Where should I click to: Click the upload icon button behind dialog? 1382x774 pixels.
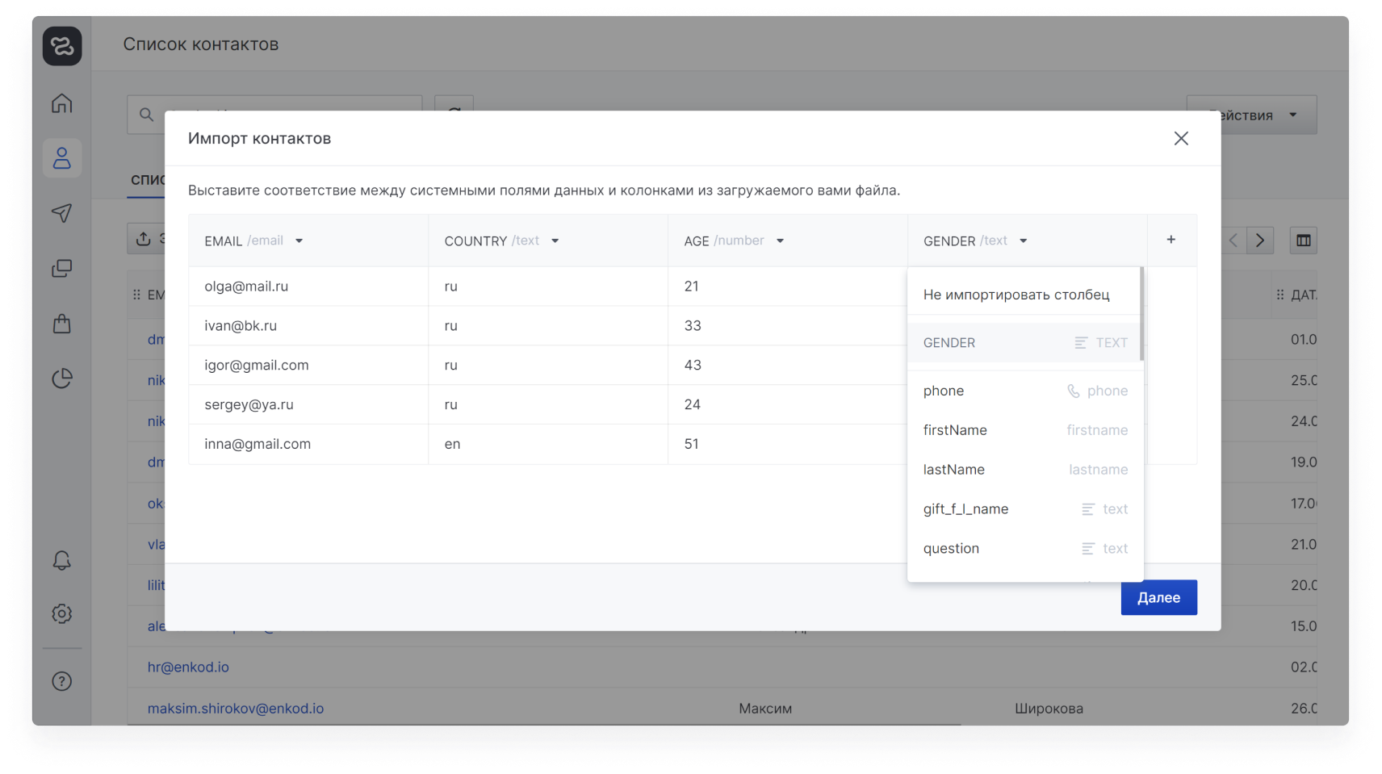[144, 239]
